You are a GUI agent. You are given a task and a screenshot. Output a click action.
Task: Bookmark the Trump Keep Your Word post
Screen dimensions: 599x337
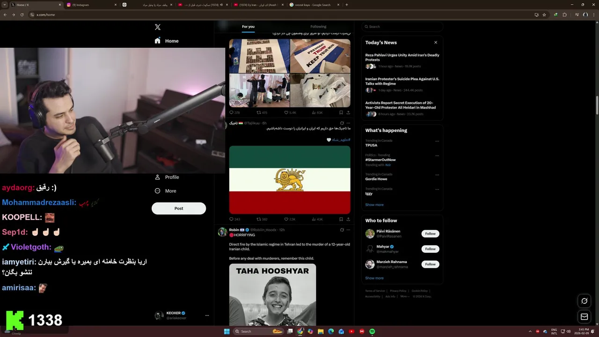point(341,112)
